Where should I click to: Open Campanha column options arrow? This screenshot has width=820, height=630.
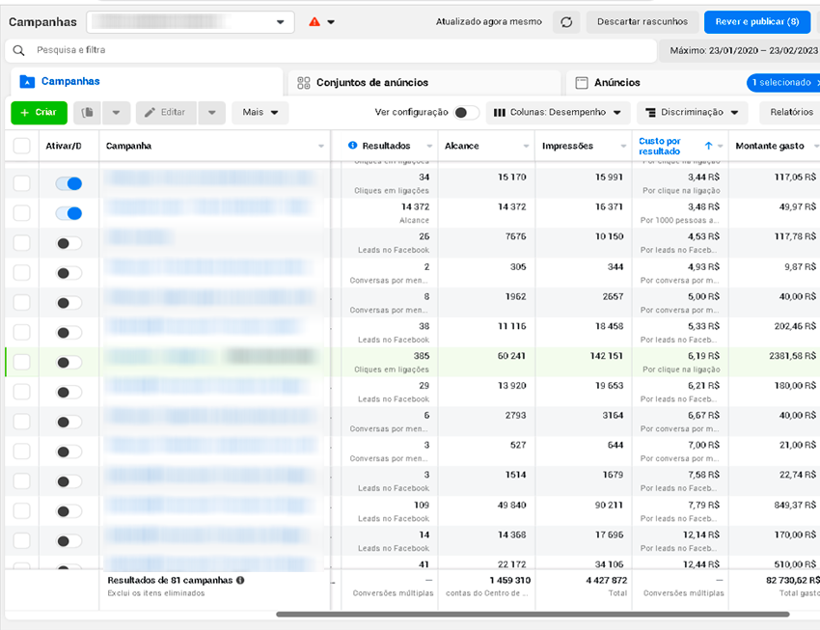tap(321, 146)
